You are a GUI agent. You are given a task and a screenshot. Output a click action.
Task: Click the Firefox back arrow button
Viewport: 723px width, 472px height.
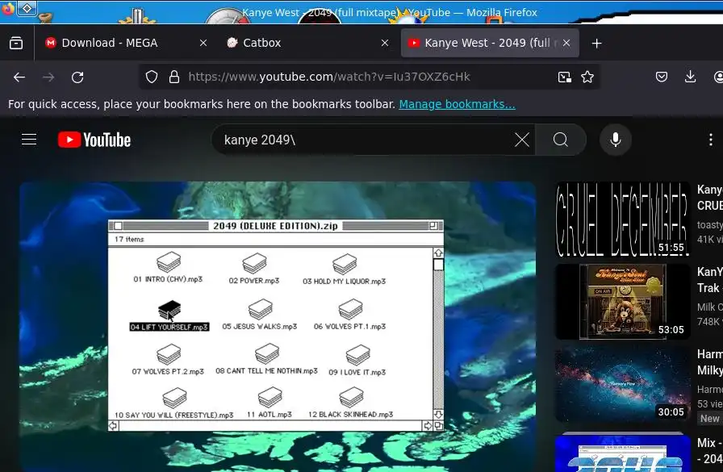19,77
